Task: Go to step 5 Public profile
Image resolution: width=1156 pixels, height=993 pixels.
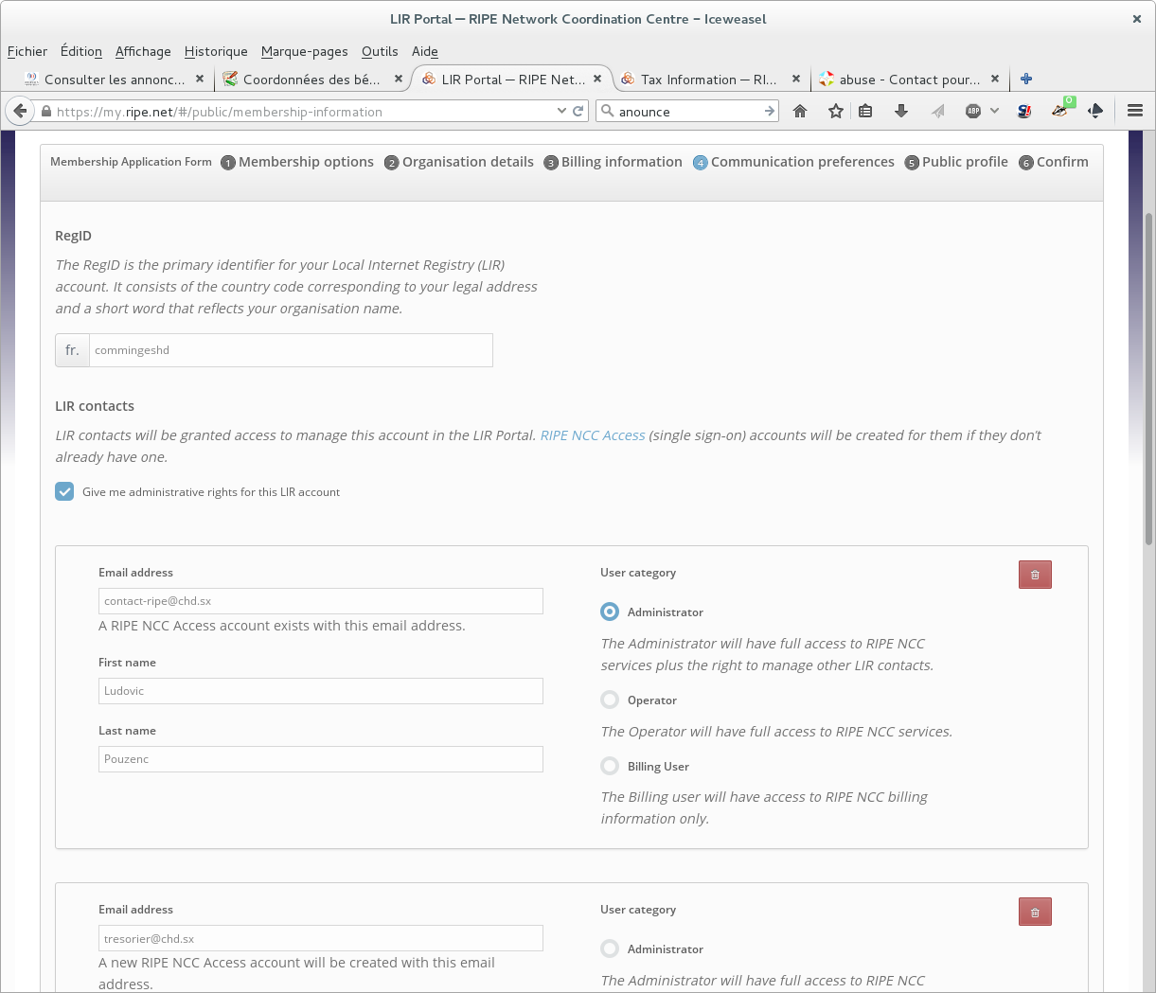Action: pos(956,162)
